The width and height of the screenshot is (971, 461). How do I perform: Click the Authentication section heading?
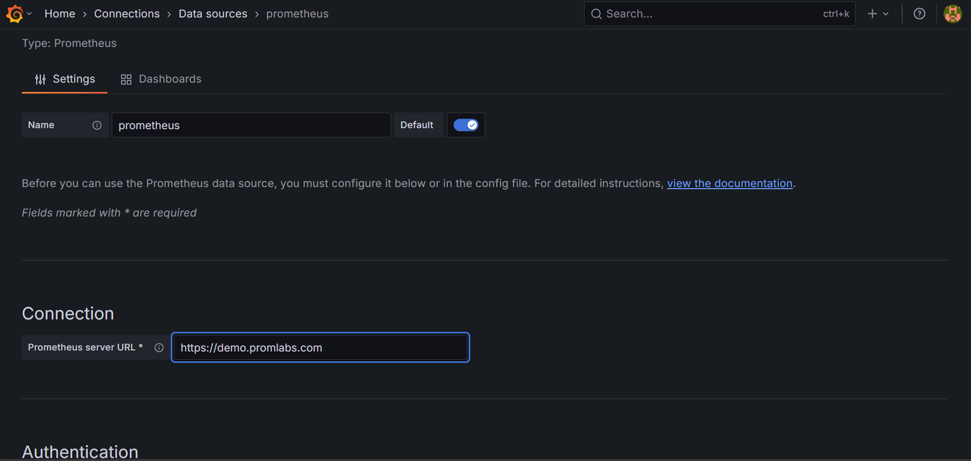80,452
